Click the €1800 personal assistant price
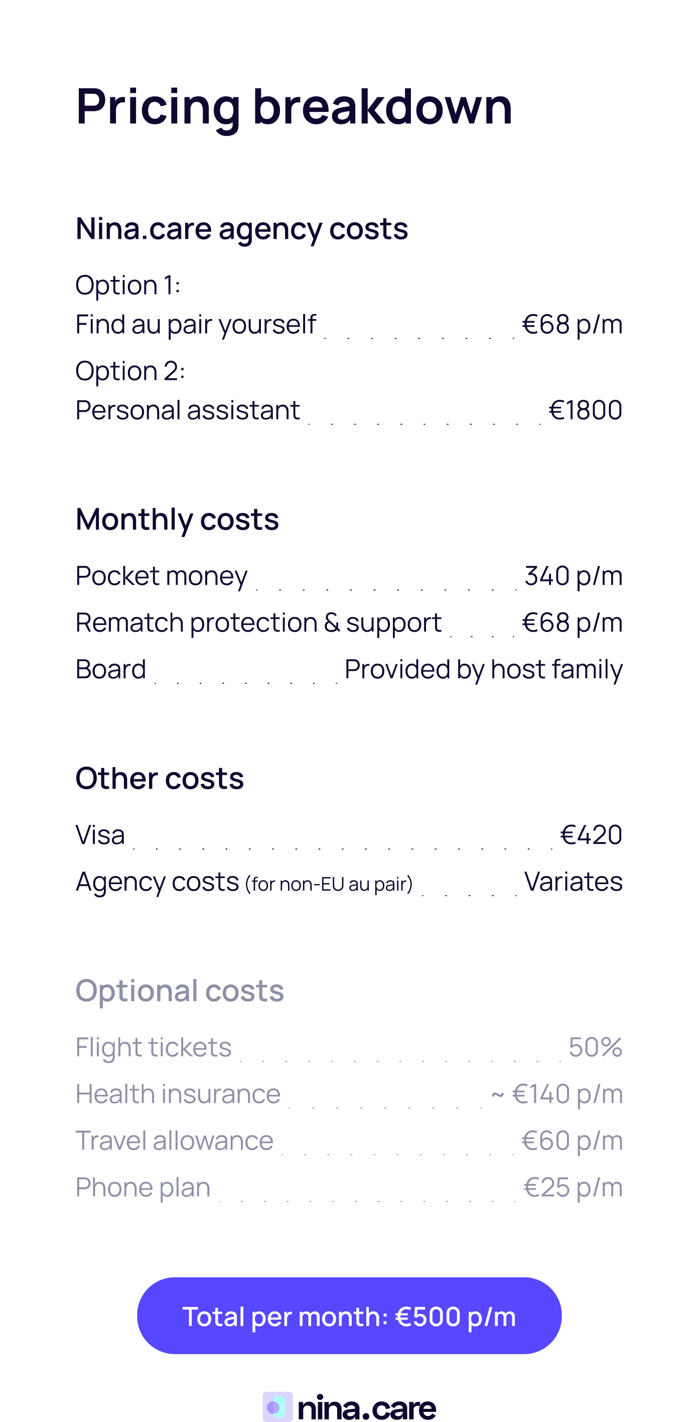Viewport: 699px width, 1422px height. coord(585,410)
